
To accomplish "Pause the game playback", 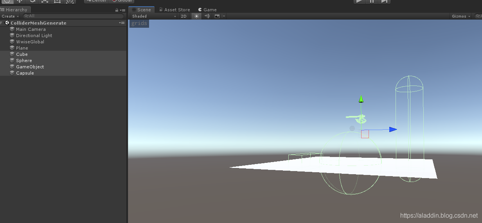I will pos(372,1).
